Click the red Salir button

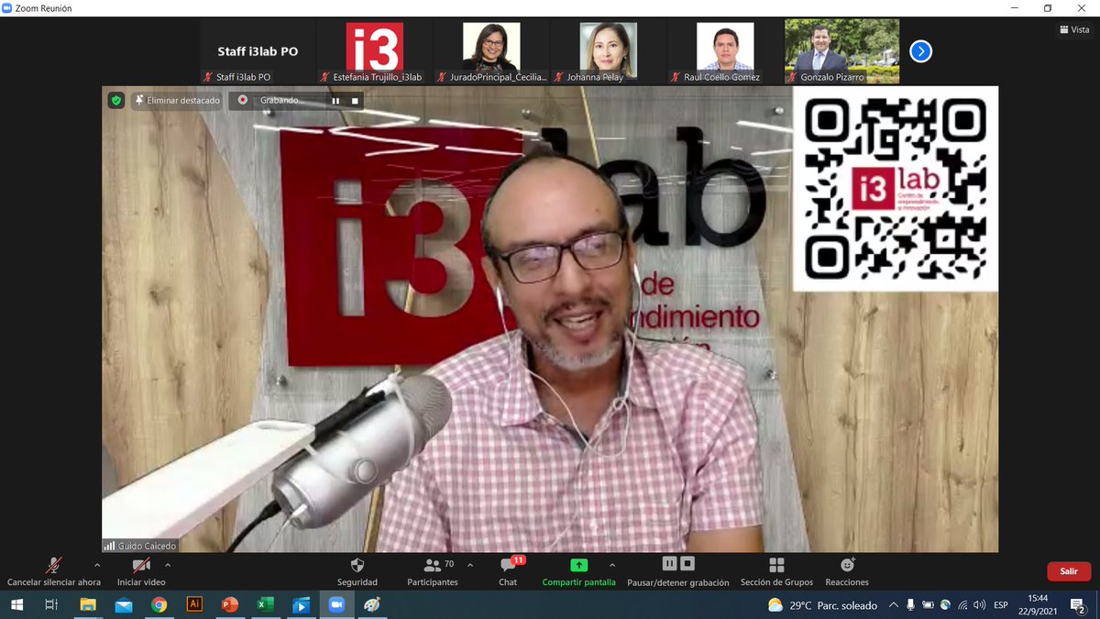pos(1069,571)
